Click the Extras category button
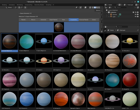The height and width of the screenshot is (110, 140). tap(94, 20)
